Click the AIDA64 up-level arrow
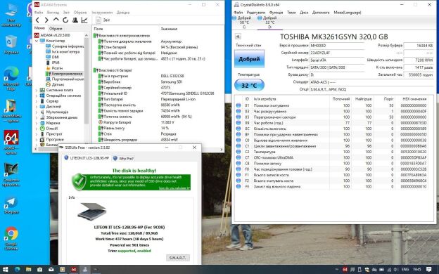439x274 pixels. click(56, 20)
